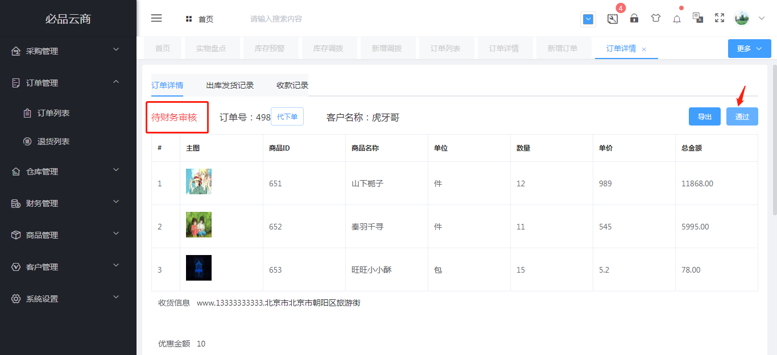Expand the 仓库管理 sidebar menu
Viewport: 777px width, 355px height.
pyautogui.click(x=68, y=172)
